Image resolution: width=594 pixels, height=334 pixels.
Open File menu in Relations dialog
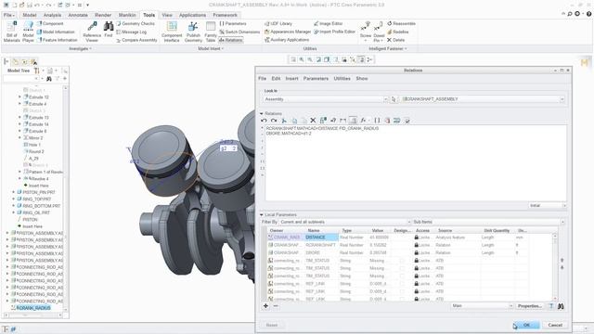262,78
